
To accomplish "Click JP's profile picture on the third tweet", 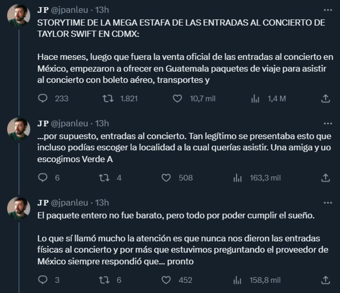I will (19, 208).
